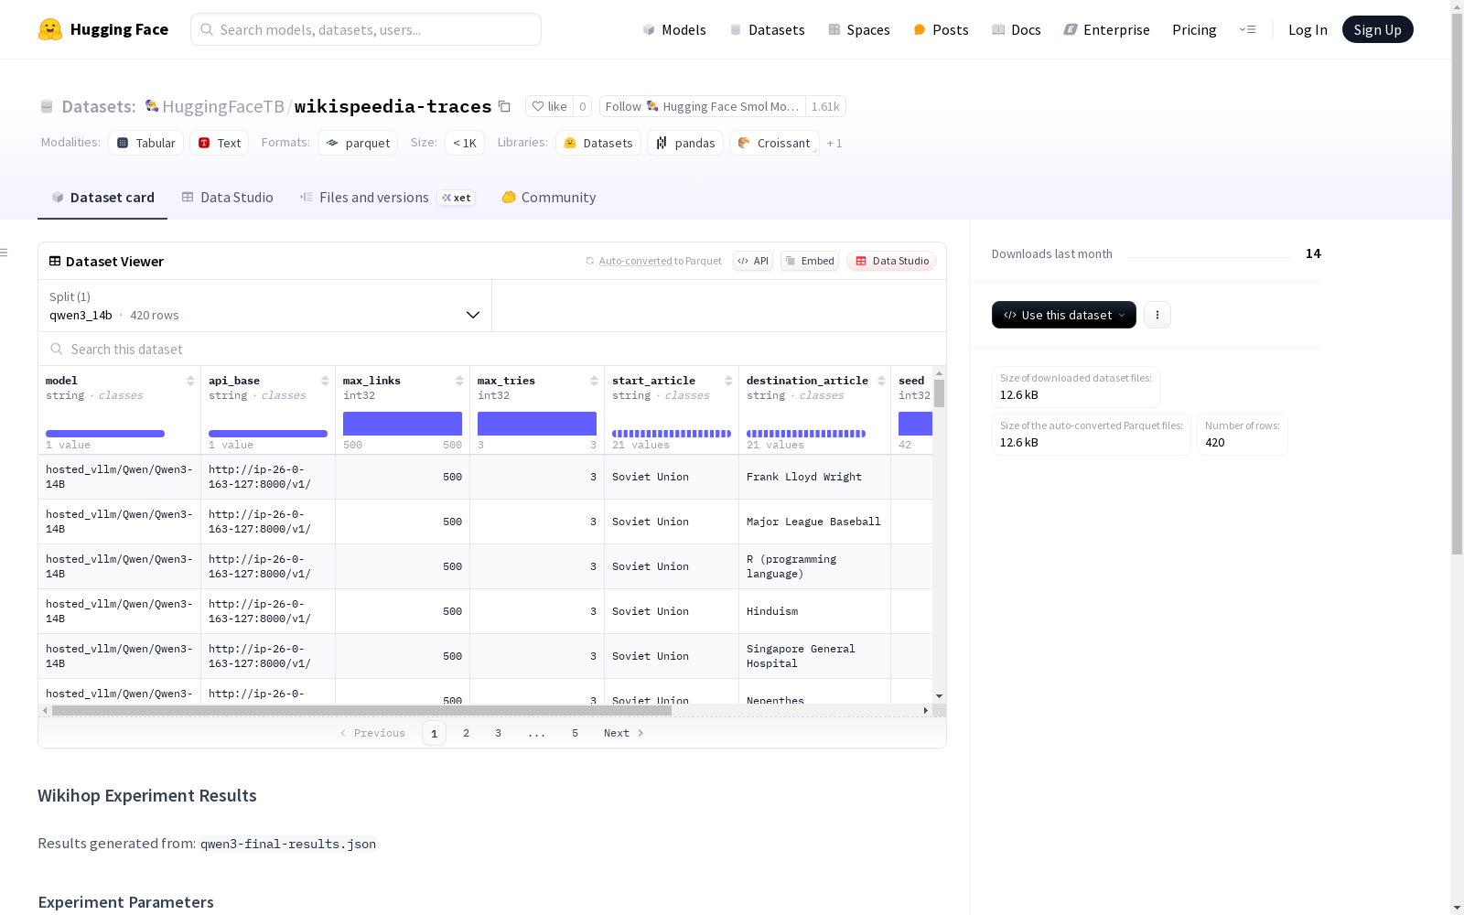Sort by the model column arrows
The image size is (1464, 915).
(190, 381)
